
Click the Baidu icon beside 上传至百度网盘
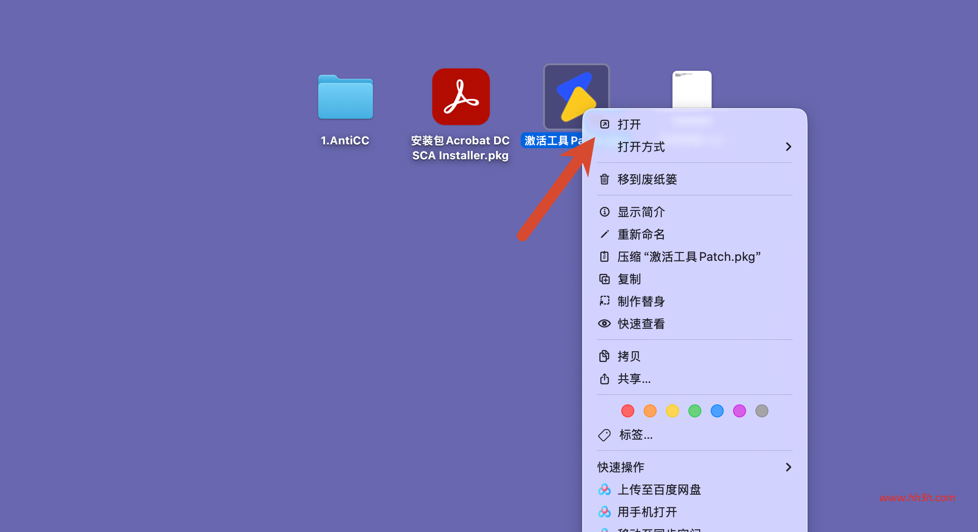tap(604, 490)
